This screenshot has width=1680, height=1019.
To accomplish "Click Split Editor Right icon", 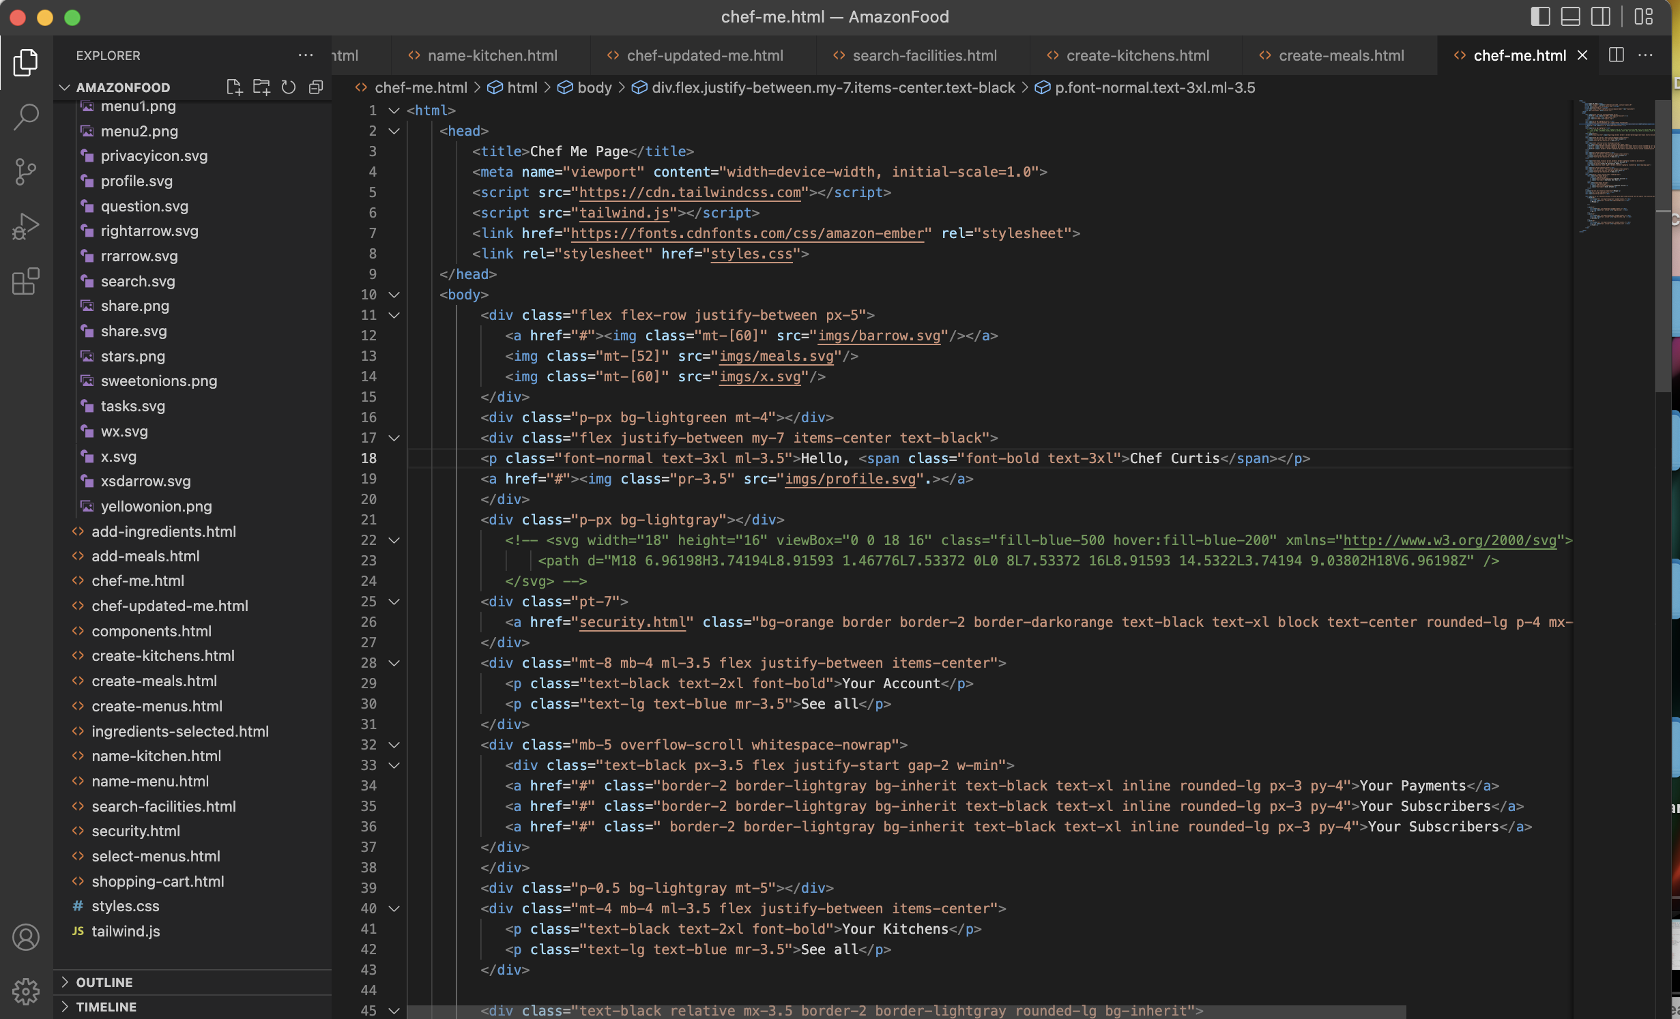I will (1616, 55).
